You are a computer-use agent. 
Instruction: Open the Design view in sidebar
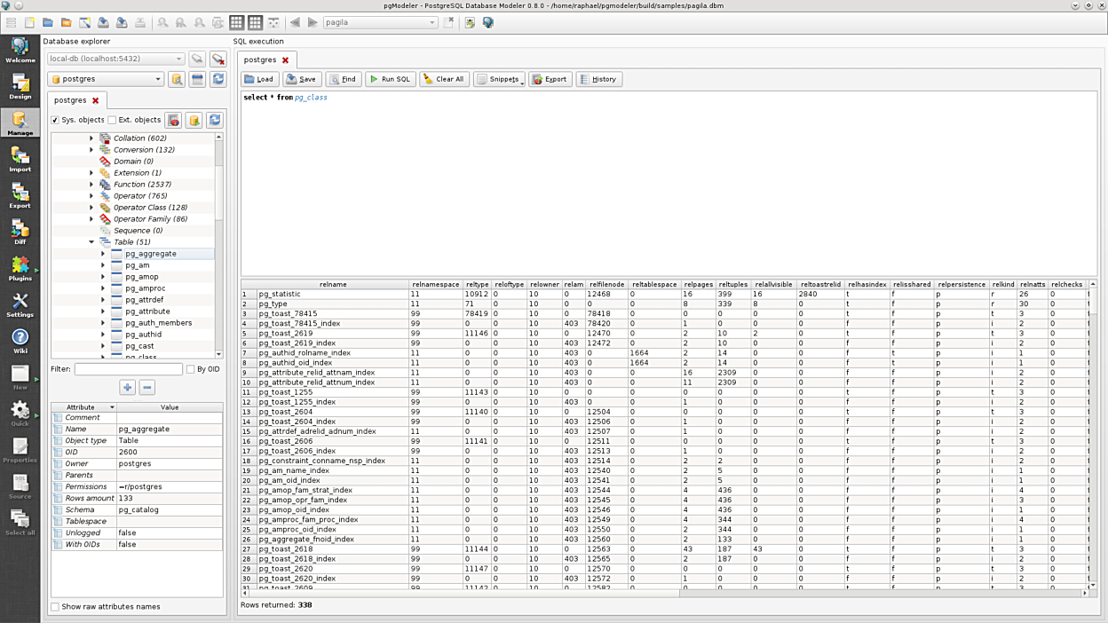click(20, 85)
